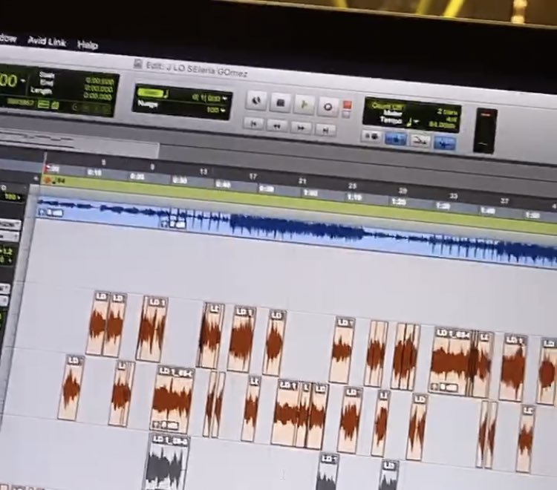
Task: Click the Go to End button
Action: click(325, 130)
